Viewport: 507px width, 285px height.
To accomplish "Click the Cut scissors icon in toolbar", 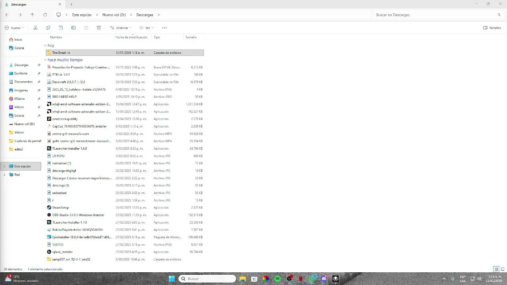I will pos(35,28).
